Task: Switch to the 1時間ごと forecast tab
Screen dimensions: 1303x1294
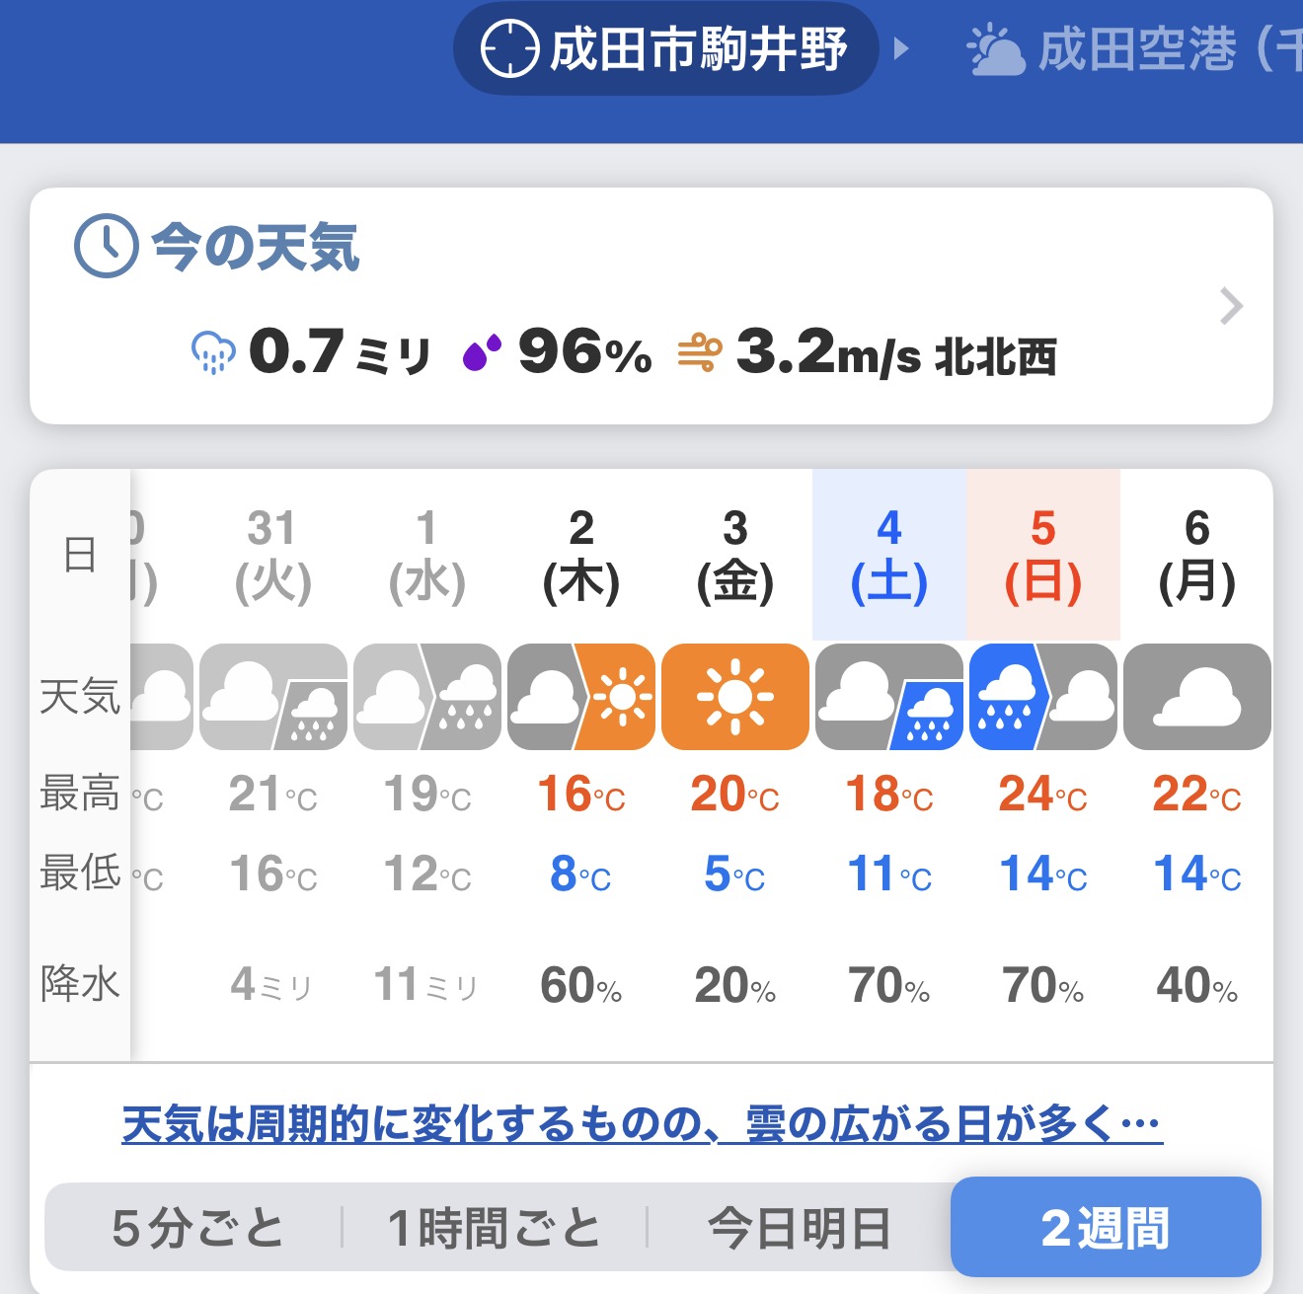Action: click(x=494, y=1229)
